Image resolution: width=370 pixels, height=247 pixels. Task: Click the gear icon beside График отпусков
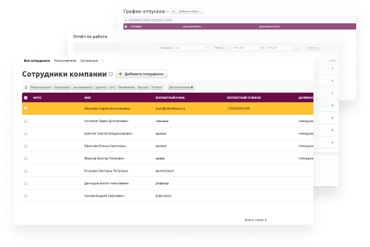(x=166, y=11)
